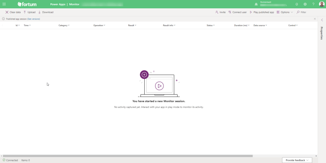
Task: Open the Control column header menu
Action: 293,25
